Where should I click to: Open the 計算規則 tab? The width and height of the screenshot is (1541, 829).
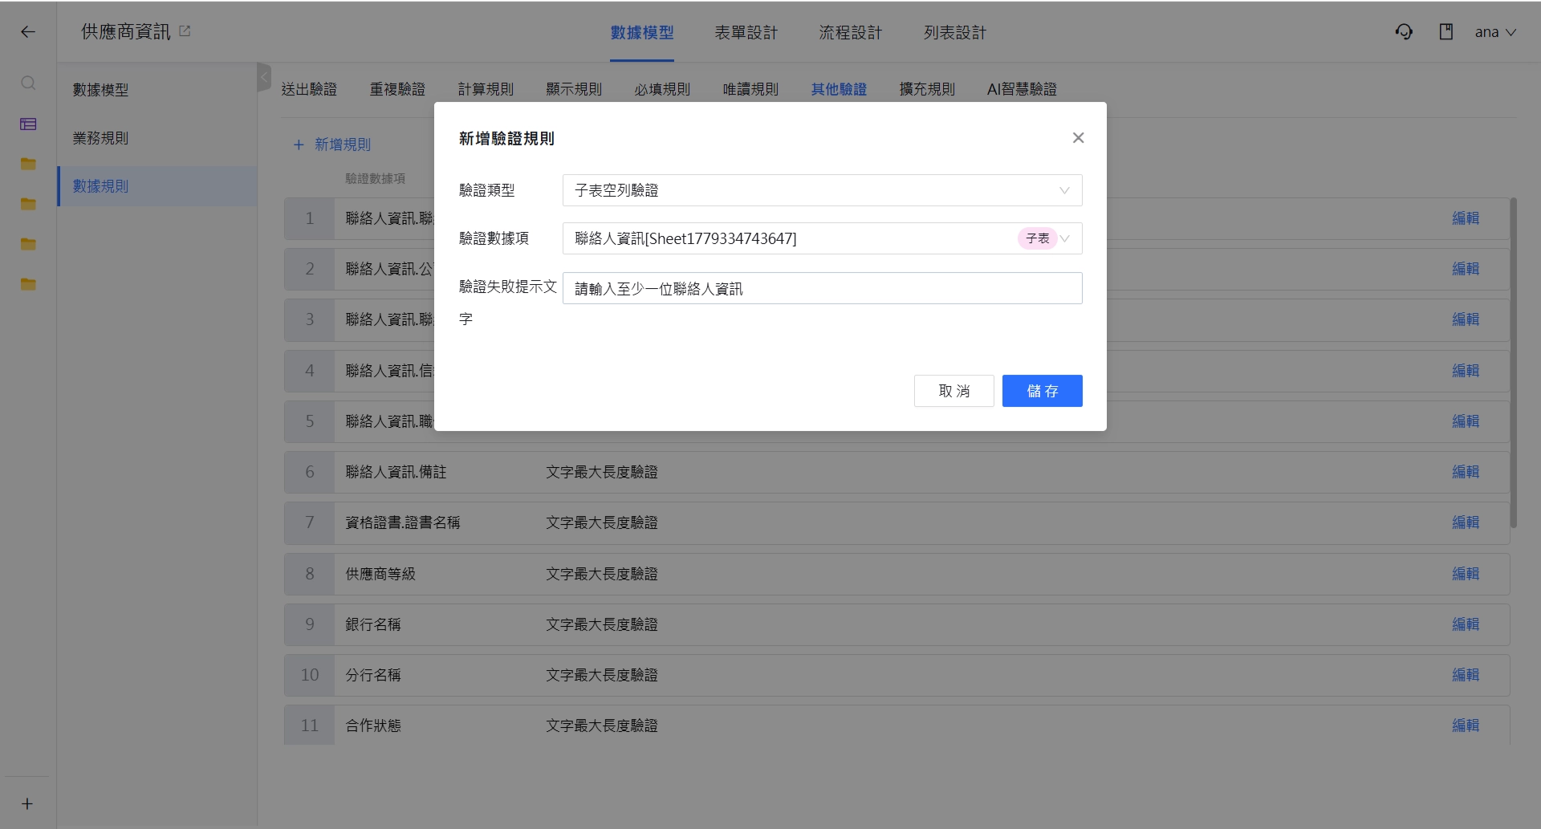(x=486, y=89)
